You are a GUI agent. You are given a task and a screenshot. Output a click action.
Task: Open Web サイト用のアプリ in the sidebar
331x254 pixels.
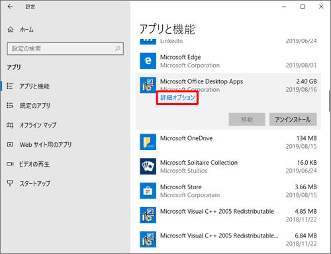46,145
